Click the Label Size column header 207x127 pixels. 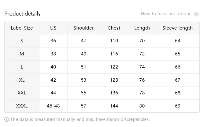22,28
